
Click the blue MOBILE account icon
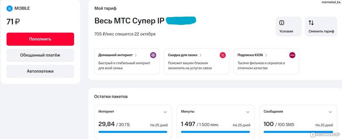pos(10,9)
